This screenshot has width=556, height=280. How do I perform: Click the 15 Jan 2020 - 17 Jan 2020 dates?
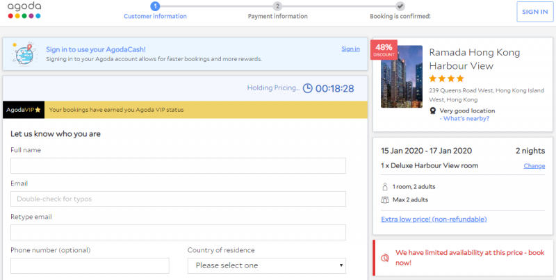click(426, 151)
